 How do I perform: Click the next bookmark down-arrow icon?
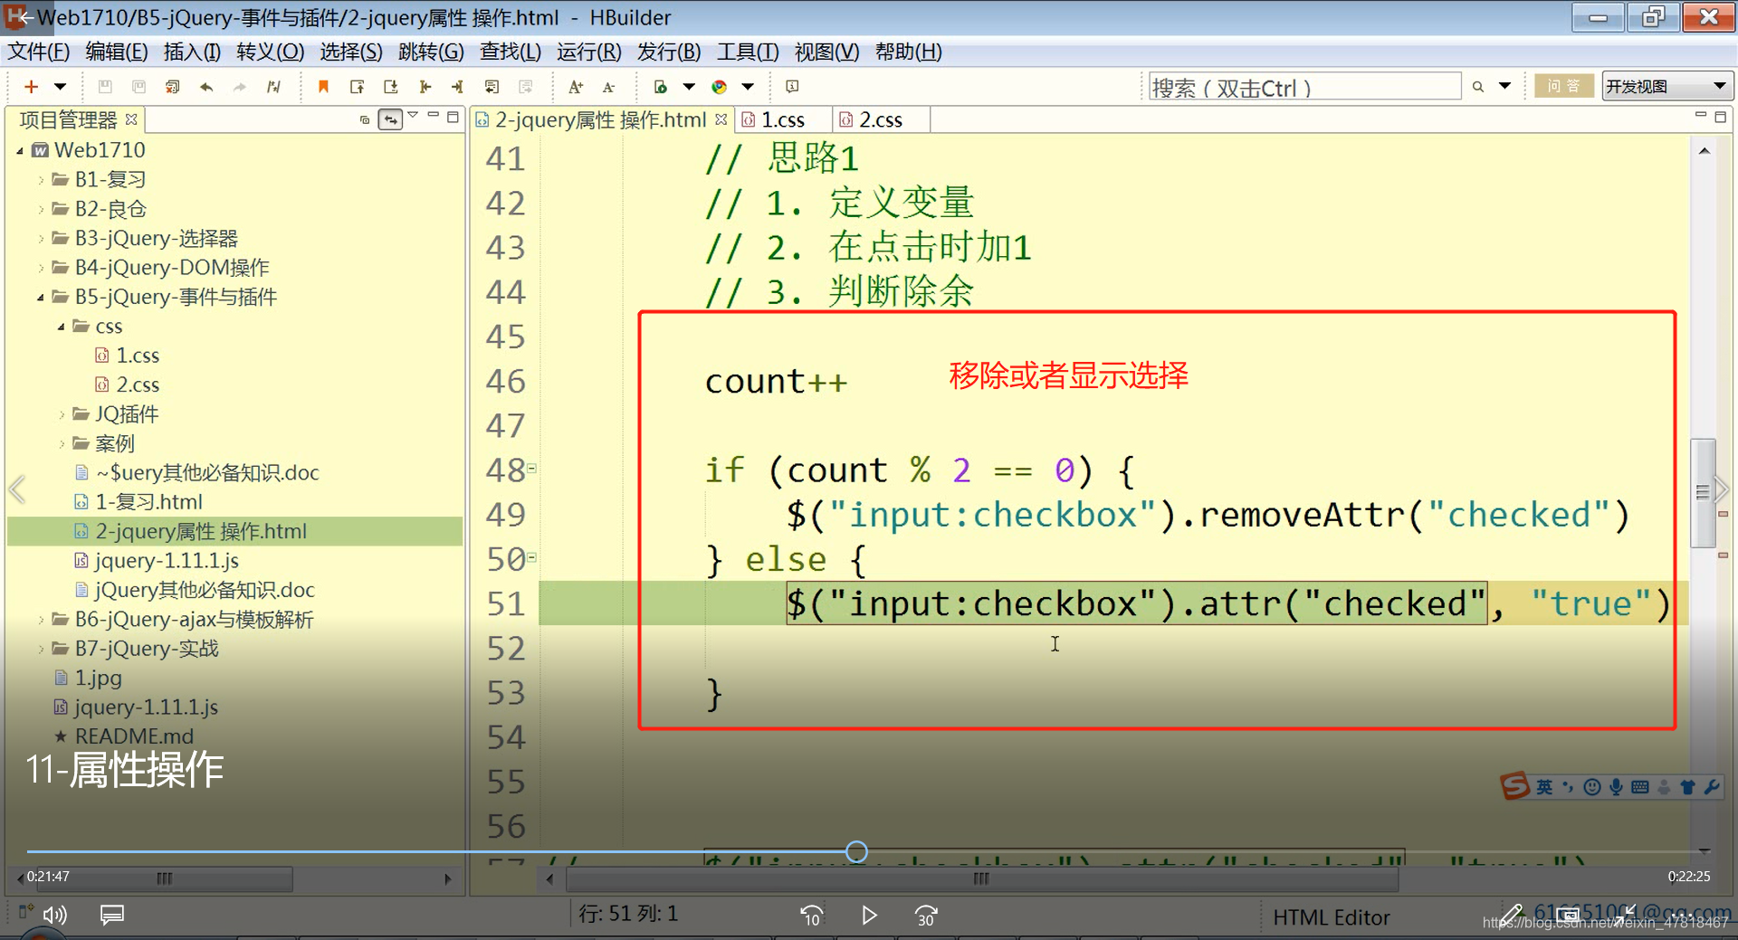click(391, 87)
